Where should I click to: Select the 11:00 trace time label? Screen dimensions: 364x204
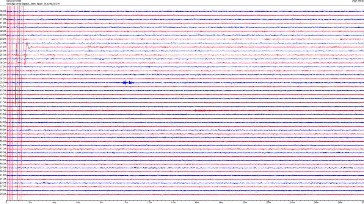3,99
